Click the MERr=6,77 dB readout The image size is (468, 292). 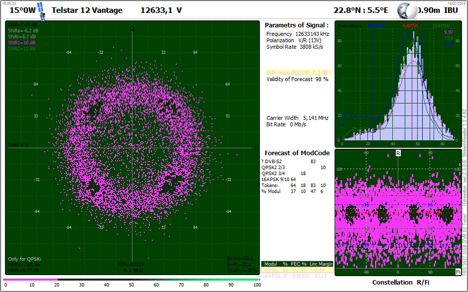coord(23,271)
